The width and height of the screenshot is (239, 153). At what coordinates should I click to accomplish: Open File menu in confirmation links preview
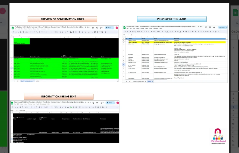[16, 29]
